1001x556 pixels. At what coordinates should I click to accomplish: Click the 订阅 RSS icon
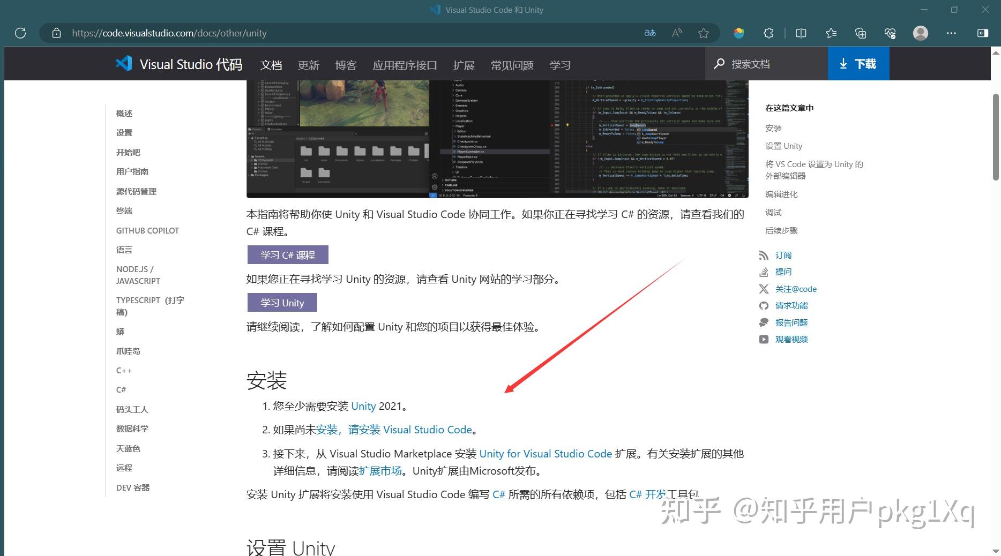coord(764,255)
